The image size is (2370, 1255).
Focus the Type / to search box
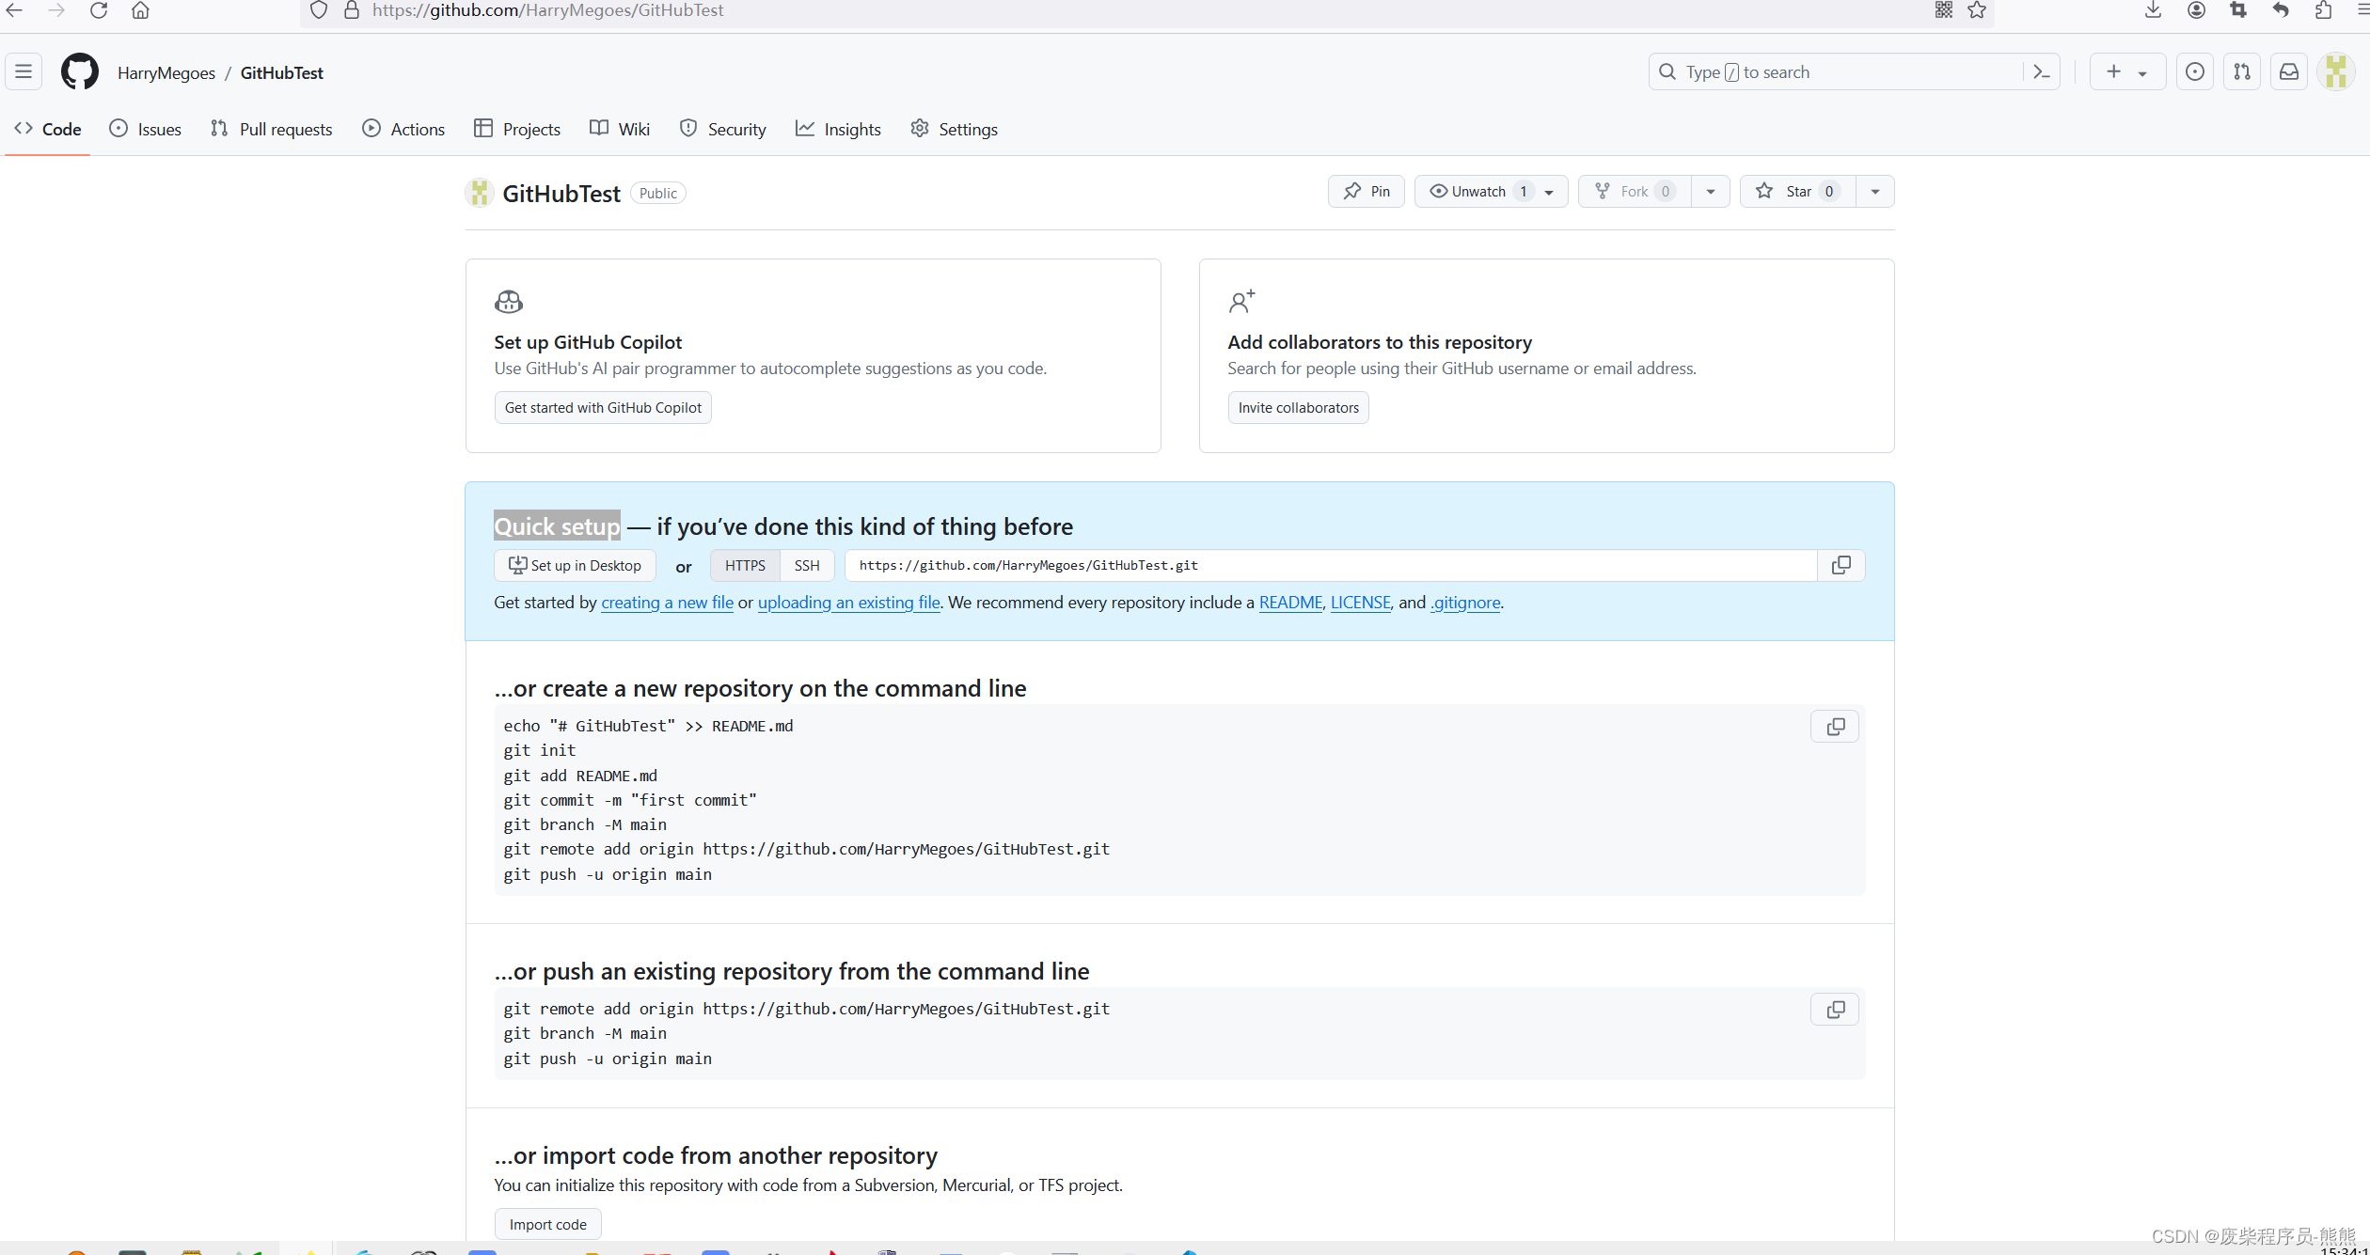click(x=1834, y=72)
